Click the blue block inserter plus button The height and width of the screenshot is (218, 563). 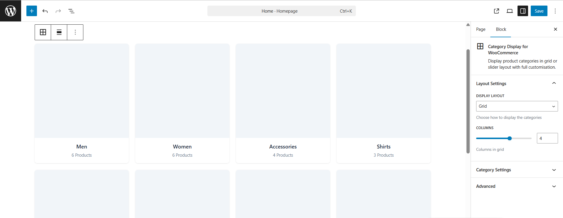coord(32,11)
